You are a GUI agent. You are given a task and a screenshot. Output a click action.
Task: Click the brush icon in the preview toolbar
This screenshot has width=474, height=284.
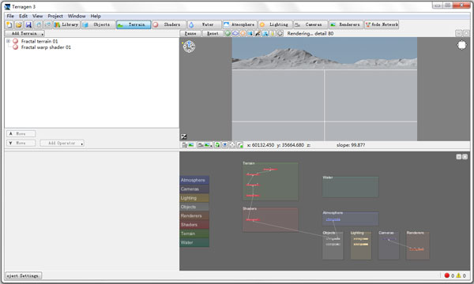point(258,33)
